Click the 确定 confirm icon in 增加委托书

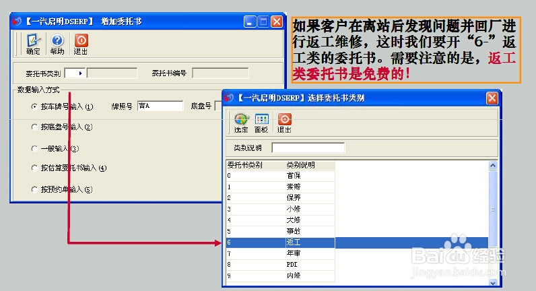pyautogui.click(x=33, y=44)
